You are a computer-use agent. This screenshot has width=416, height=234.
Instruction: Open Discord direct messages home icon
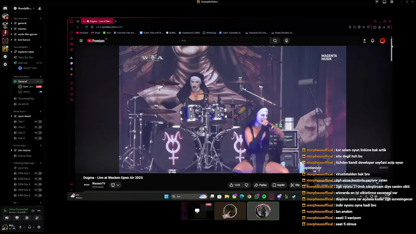(5, 8)
